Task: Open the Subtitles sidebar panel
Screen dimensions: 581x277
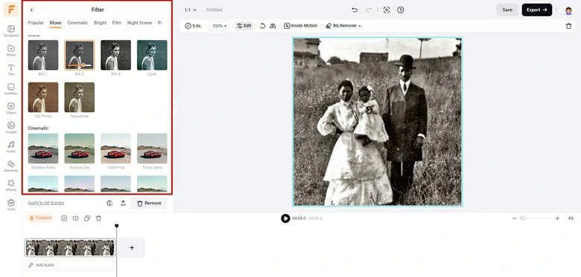Action: (11, 88)
